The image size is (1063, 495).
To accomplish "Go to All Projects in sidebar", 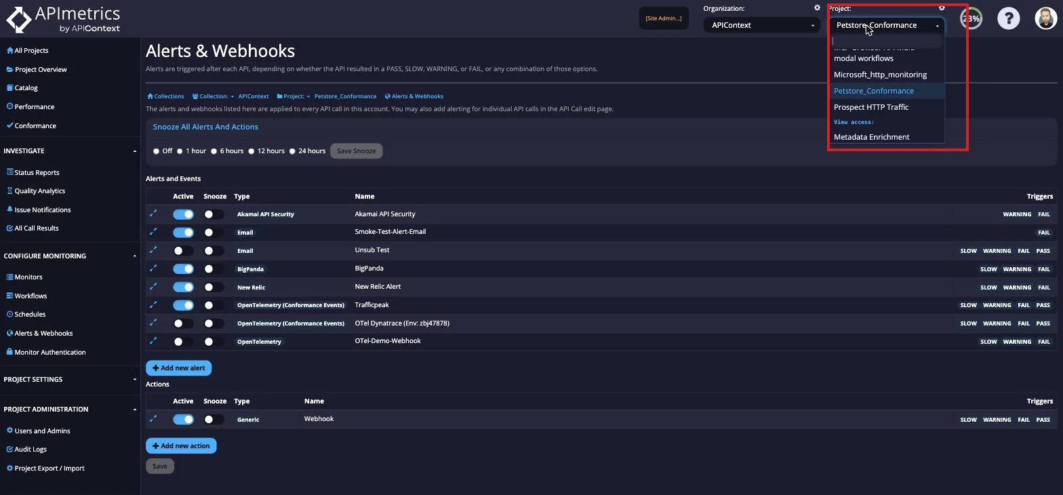I will (27, 50).
